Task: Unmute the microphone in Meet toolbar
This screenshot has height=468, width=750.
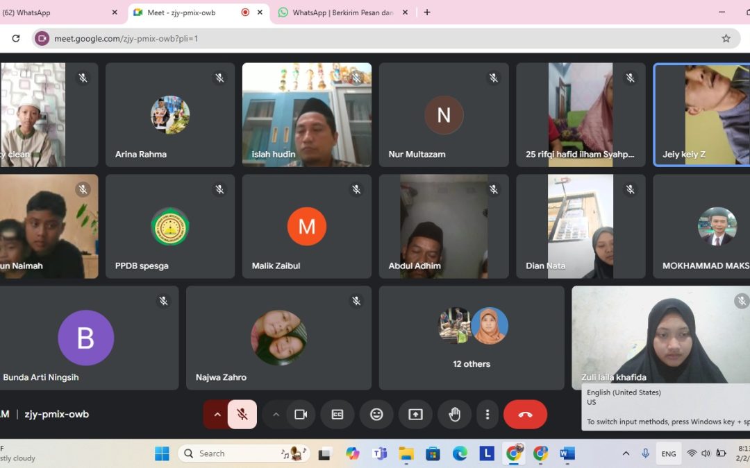Action: tap(242, 415)
